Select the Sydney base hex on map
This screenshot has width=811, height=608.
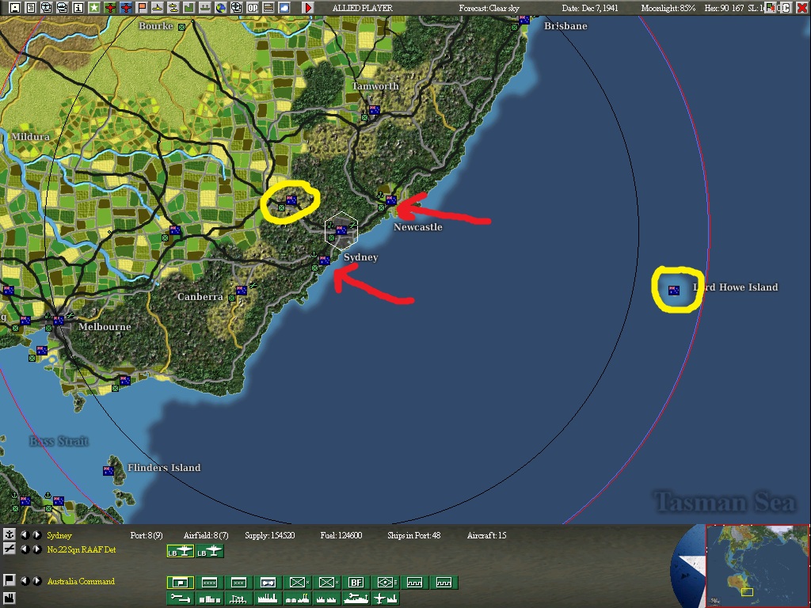click(341, 231)
